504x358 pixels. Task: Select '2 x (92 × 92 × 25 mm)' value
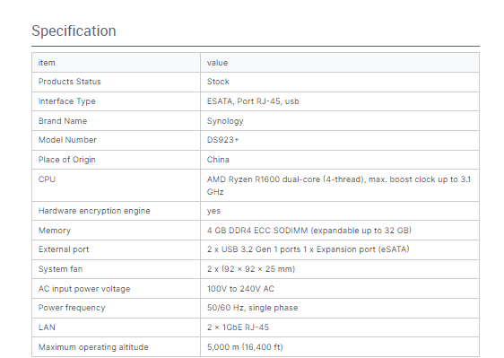tap(251, 269)
